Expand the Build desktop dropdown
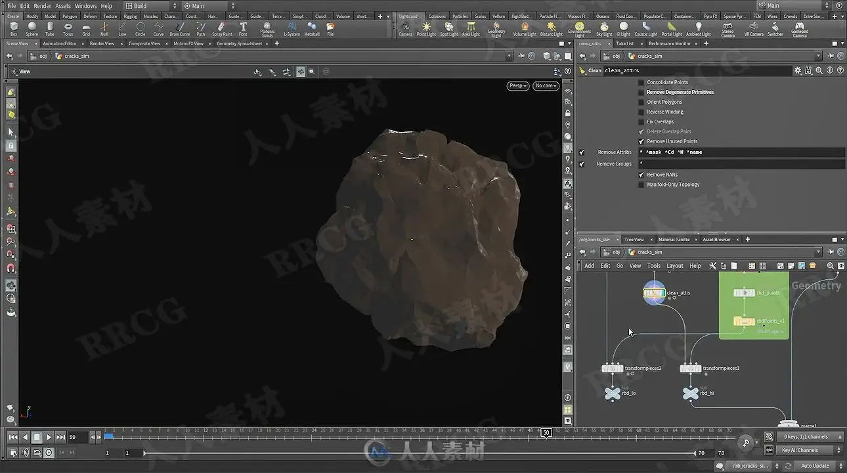 tap(151, 6)
